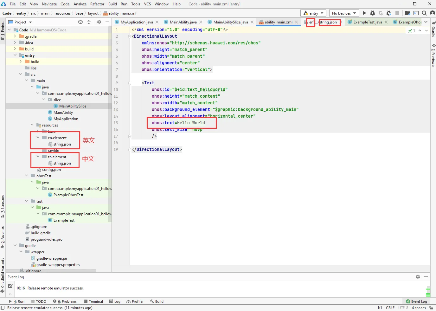
Task: Toggle the 4: Run tool window
Action: click(16, 301)
